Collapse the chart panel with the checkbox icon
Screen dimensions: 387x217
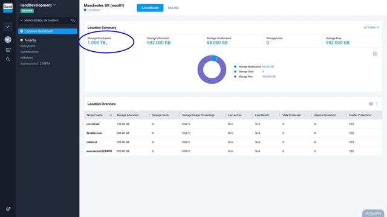(375, 54)
